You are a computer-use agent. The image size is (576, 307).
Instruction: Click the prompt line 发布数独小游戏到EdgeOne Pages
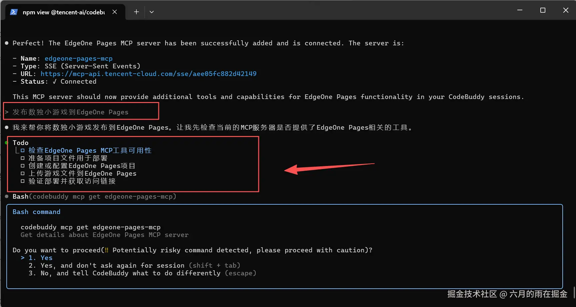70,112
